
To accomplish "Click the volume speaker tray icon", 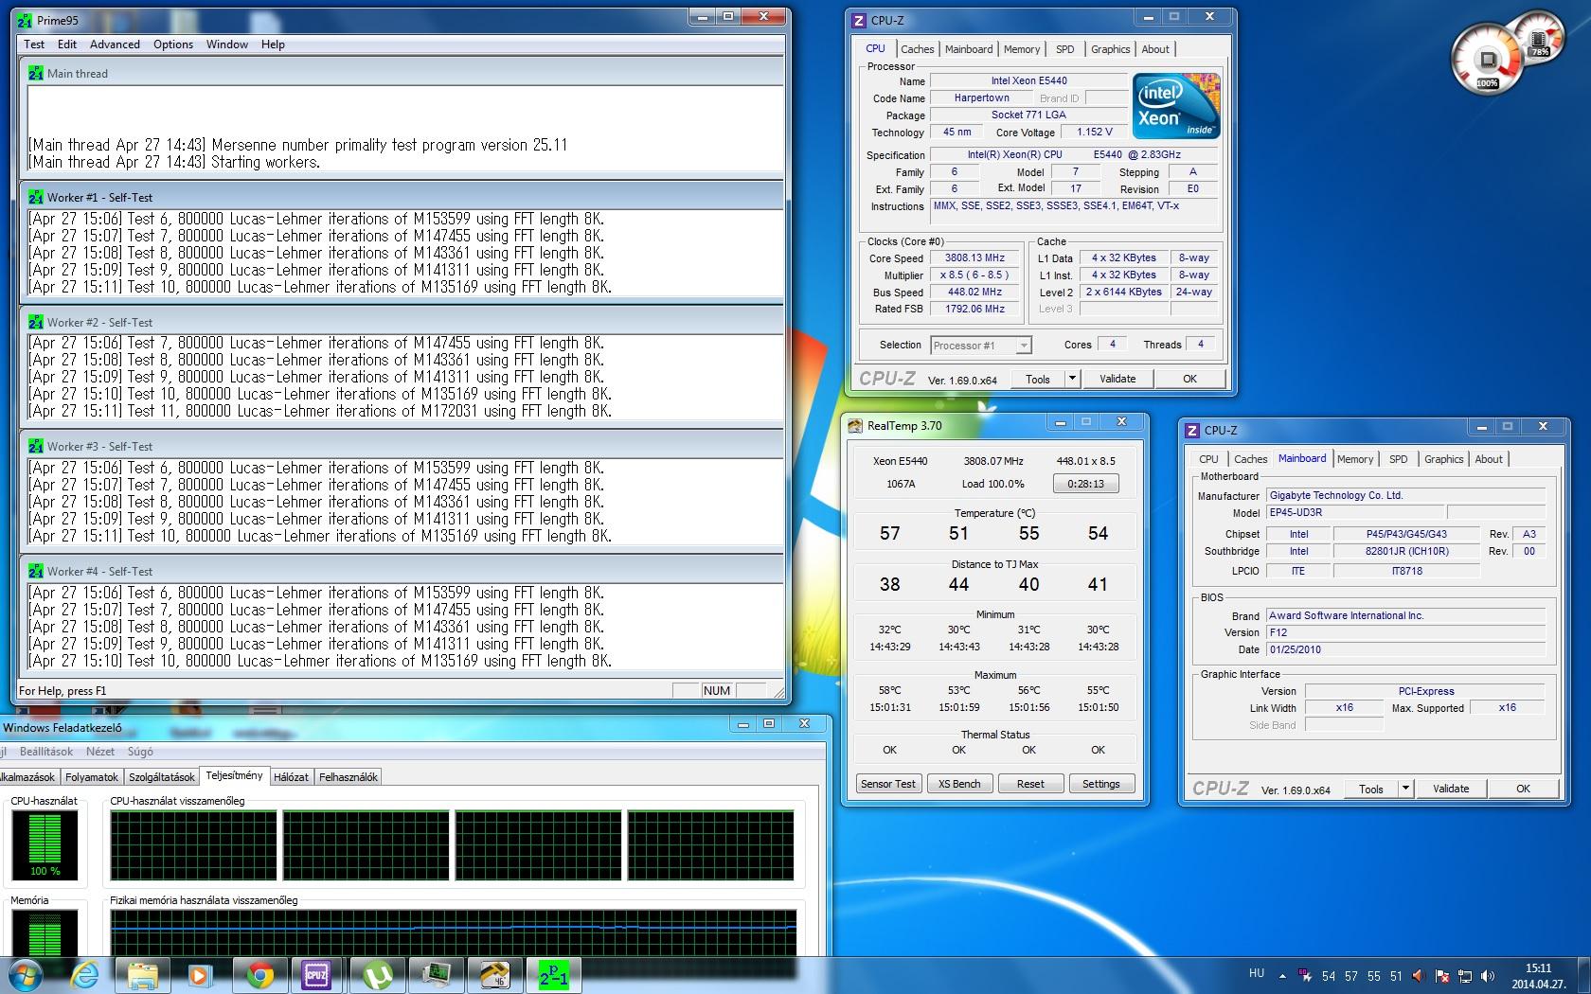I will coord(1488,976).
